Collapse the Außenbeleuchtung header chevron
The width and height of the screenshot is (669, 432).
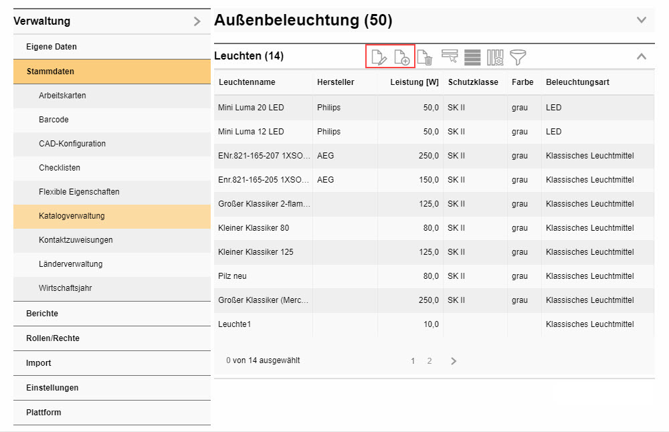click(642, 20)
